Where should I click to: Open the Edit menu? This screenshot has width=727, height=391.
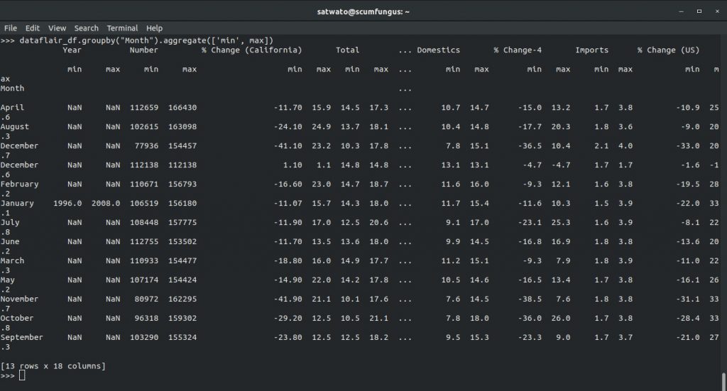click(x=33, y=28)
